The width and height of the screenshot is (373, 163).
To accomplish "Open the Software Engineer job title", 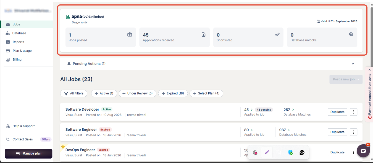I will [x=81, y=129].
